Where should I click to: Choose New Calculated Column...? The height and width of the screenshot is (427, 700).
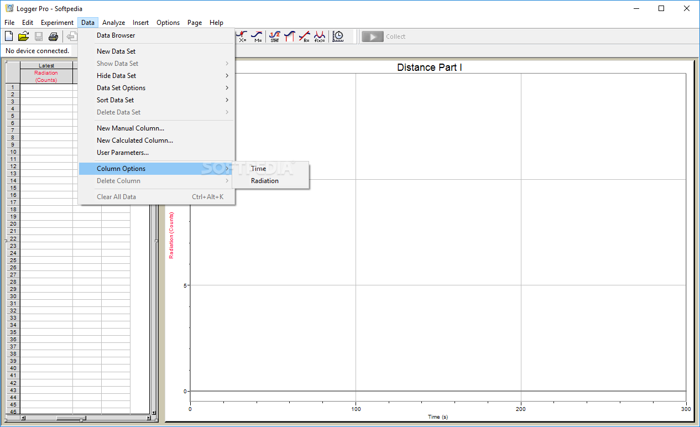157,140
